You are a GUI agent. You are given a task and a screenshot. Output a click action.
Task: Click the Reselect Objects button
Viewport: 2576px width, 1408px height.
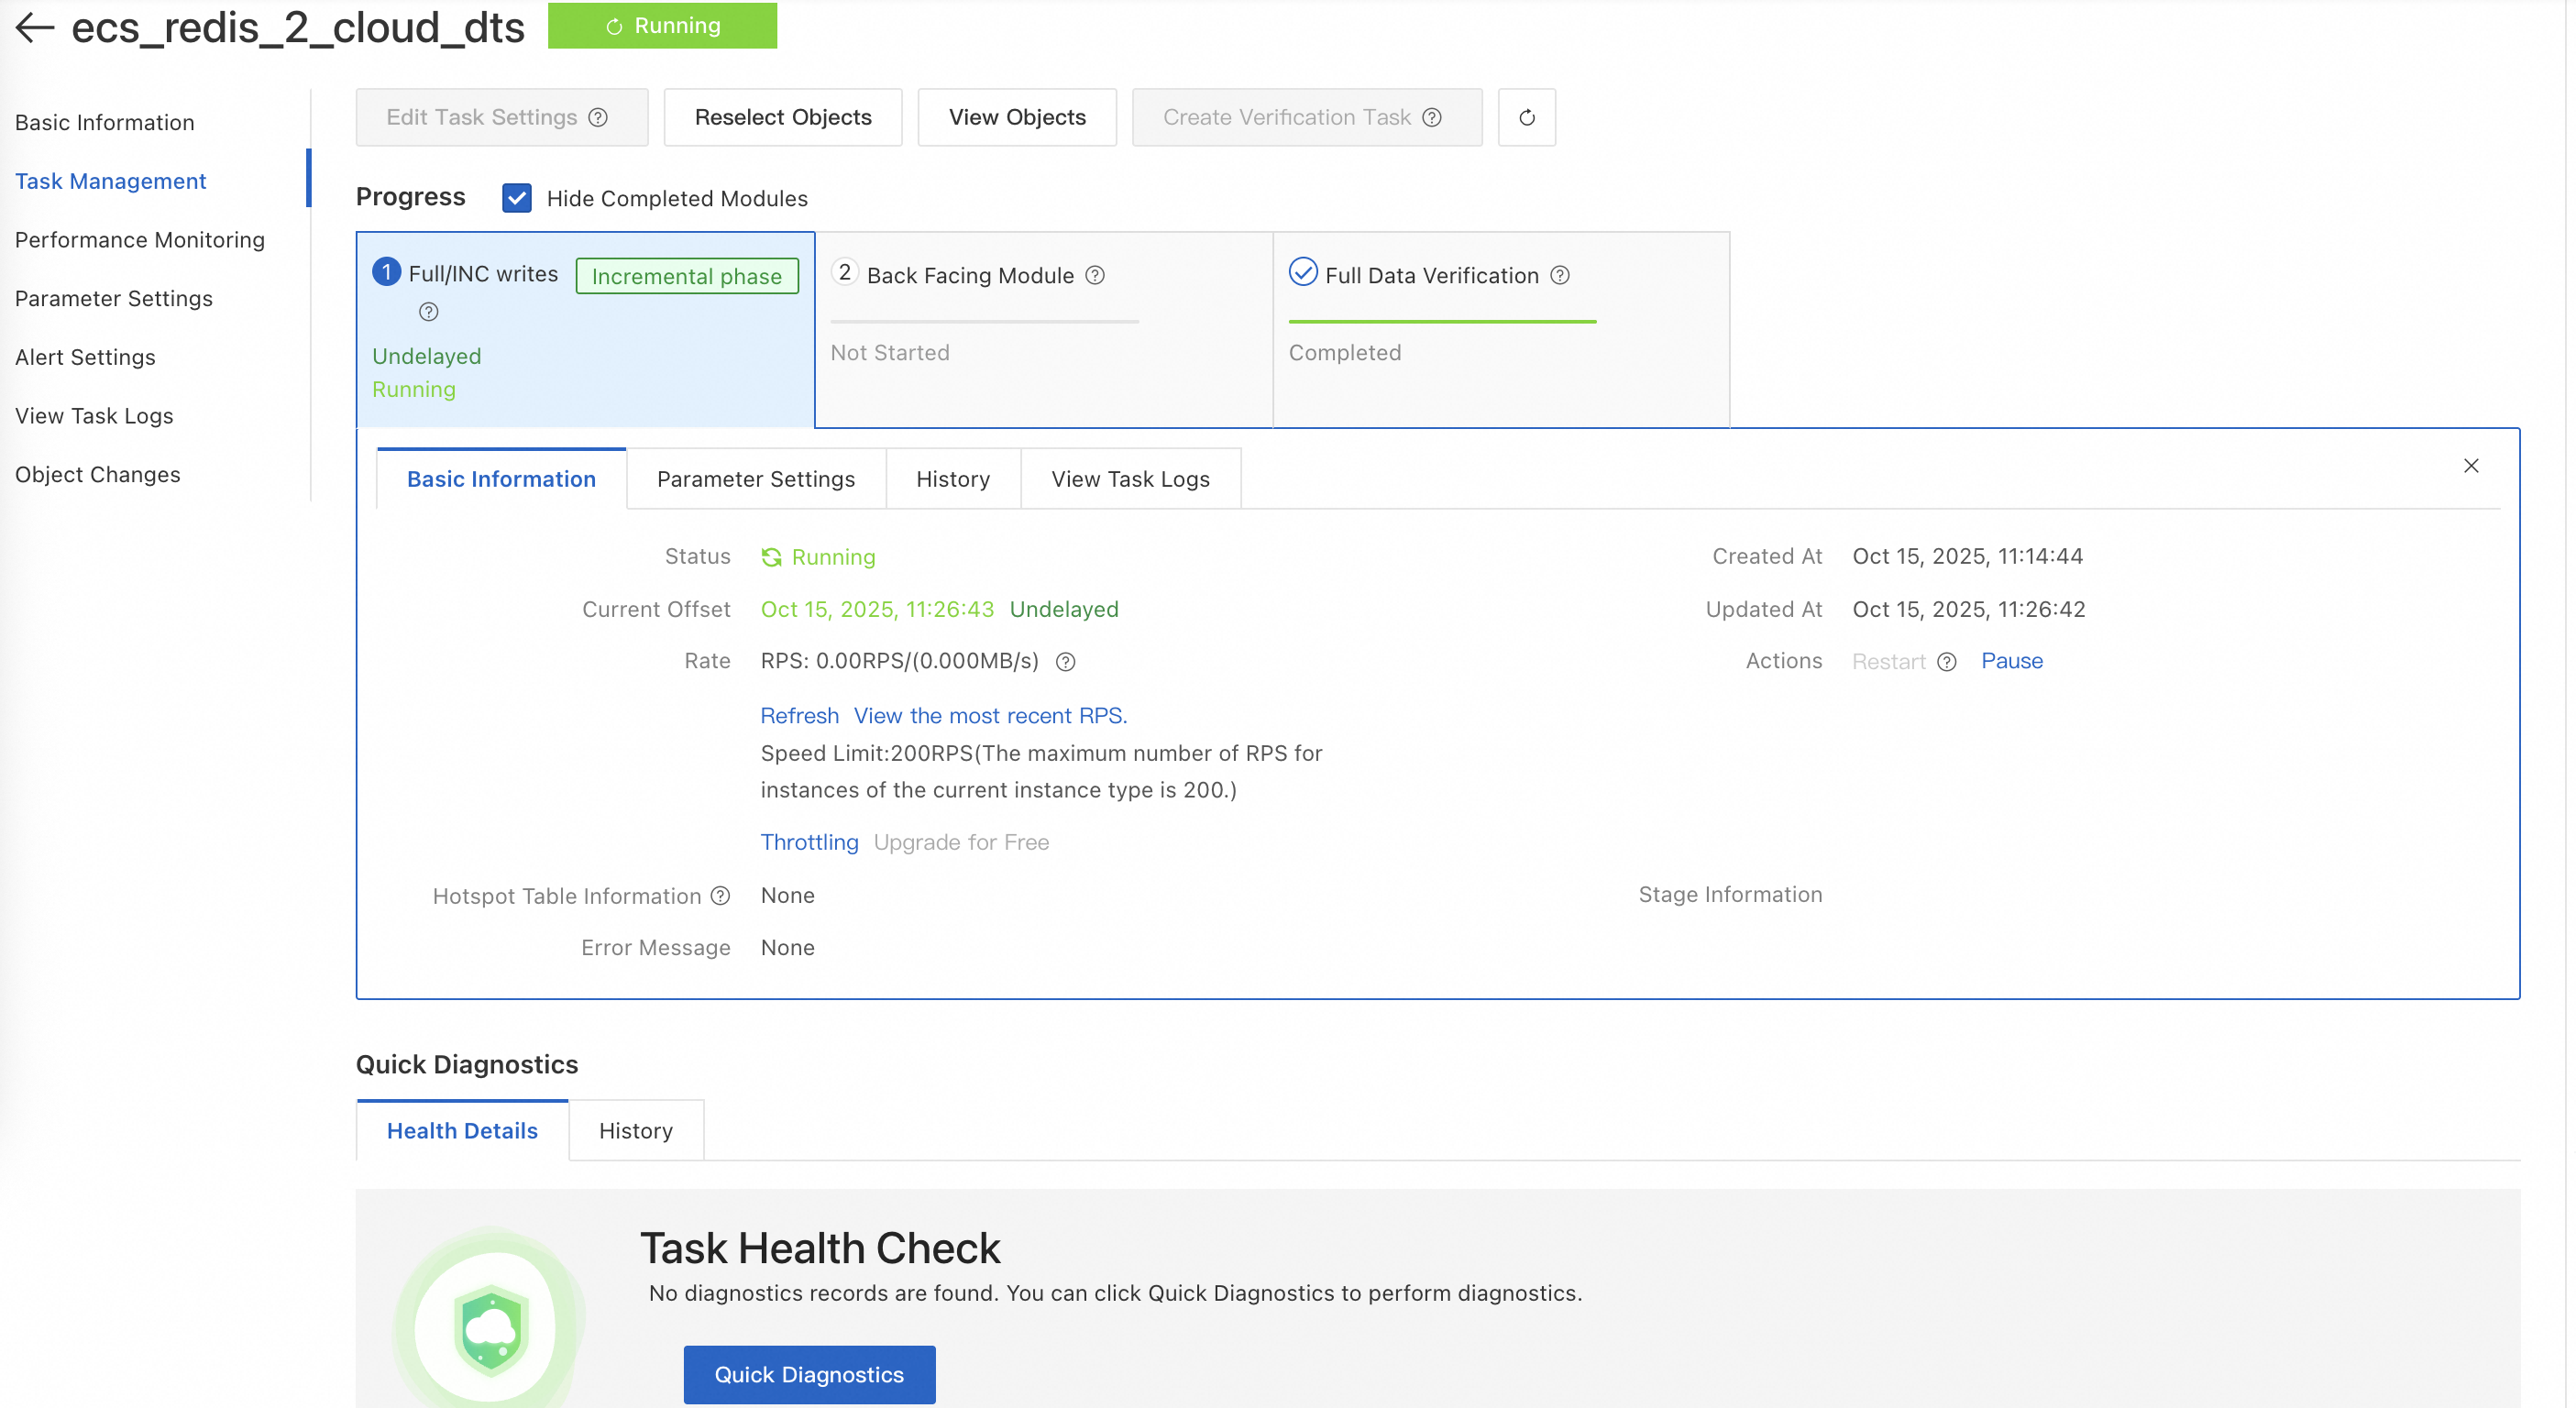point(782,118)
